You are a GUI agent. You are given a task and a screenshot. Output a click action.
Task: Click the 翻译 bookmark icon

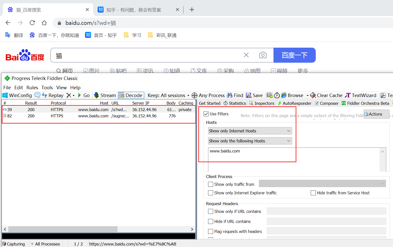point(8,35)
